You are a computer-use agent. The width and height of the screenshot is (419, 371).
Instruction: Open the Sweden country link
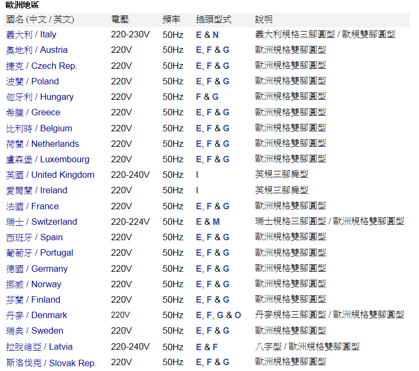35,330
